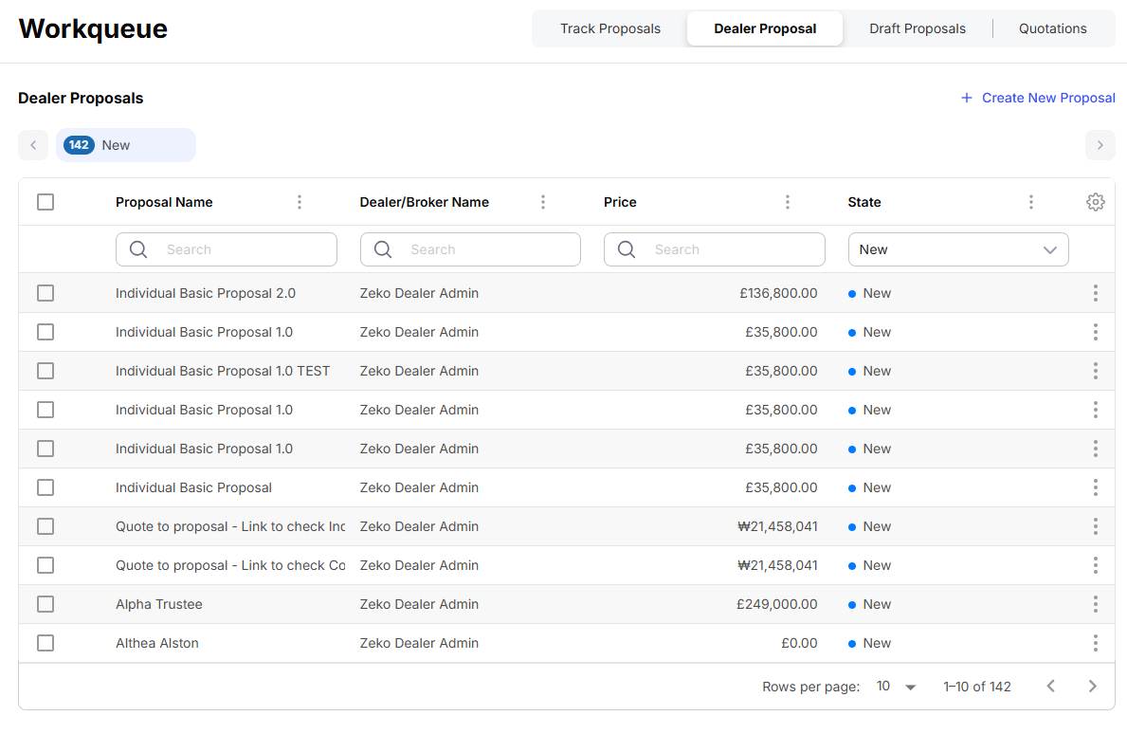Viewport: 1127px width, 734px height.
Task: Check the Individual Basic Proposal 2.0 row
Action: pyautogui.click(x=45, y=293)
